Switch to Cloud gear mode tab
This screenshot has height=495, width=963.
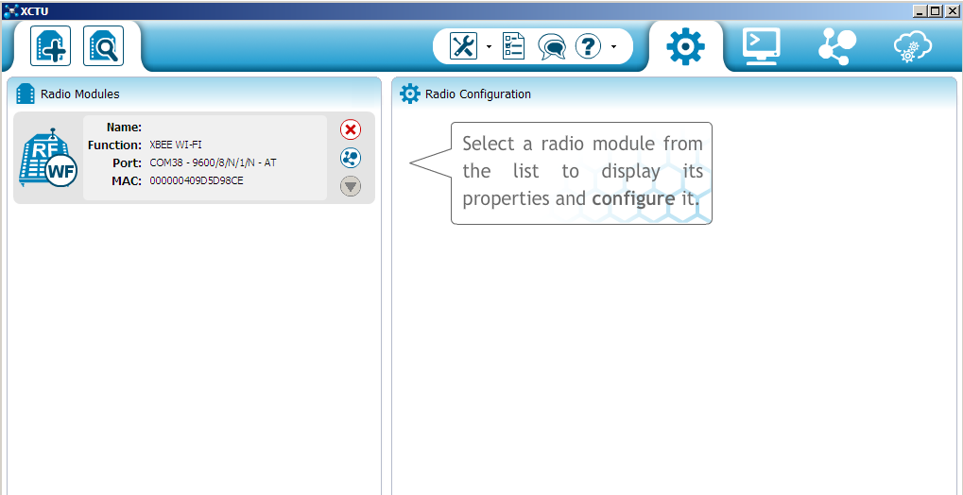[913, 46]
